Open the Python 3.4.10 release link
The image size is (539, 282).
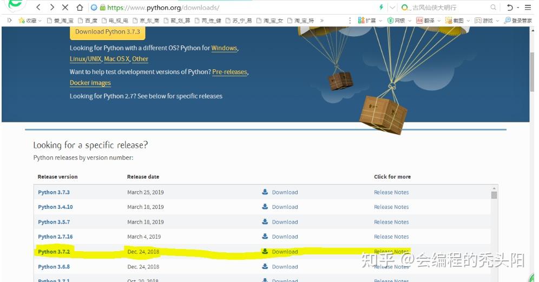(55, 207)
